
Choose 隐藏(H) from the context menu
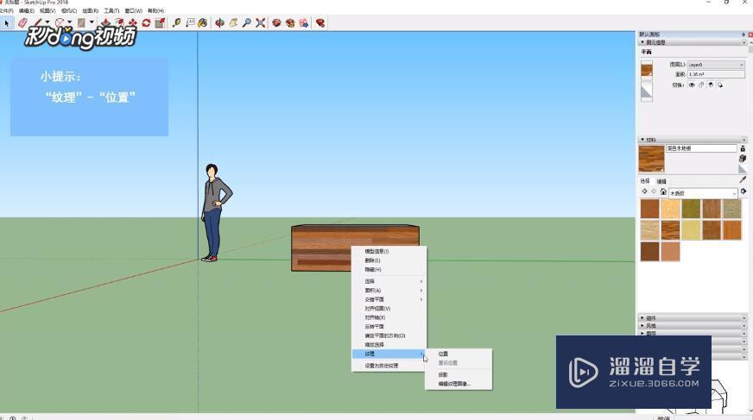pyautogui.click(x=372, y=270)
